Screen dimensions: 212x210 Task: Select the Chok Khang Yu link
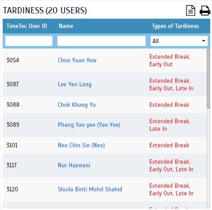tap(77, 105)
